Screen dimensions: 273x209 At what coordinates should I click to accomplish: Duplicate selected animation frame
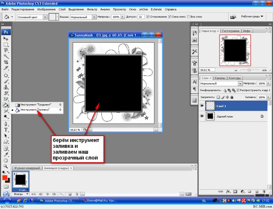click(70, 194)
